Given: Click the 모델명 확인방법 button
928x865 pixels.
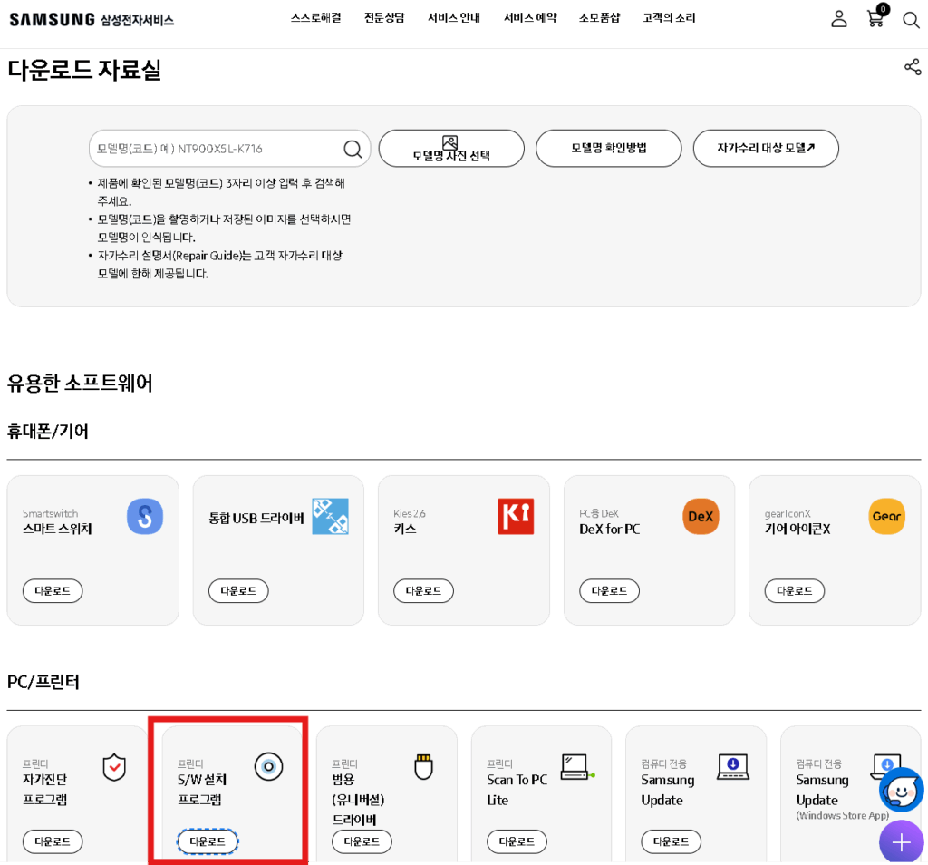Looking at the screenshot, I should click(608, 149).
